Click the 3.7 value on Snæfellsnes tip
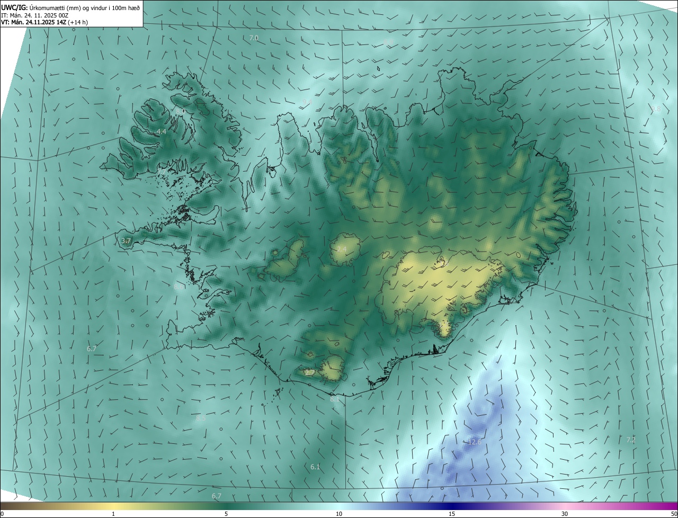The width and height of the screenshot is (678, 518). (x=126, y=240)
